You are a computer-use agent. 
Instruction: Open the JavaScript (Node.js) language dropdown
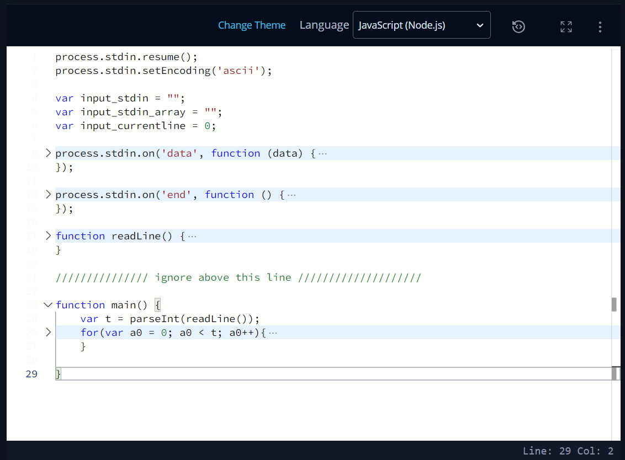coord(421,24)
